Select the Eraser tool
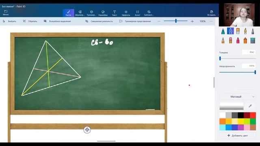This screenshot has width=260, height=146. (x=230, y=41)
